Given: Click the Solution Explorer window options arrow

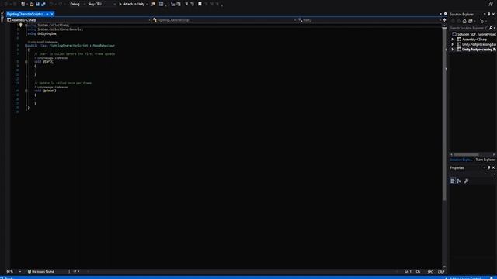Looking at the screenshot, I should [x=485, y=14].
